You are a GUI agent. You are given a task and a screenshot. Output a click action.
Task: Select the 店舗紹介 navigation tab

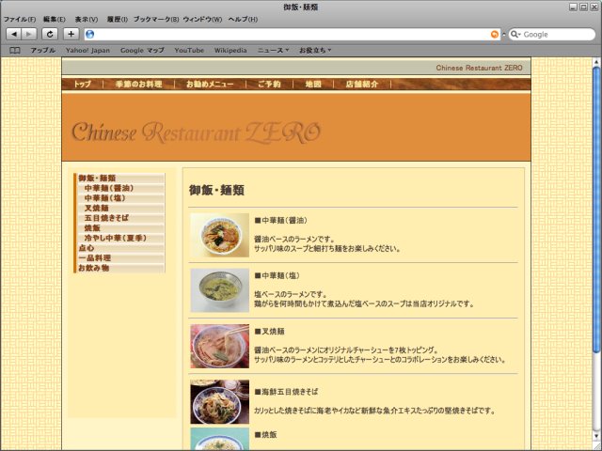point(362,84)
